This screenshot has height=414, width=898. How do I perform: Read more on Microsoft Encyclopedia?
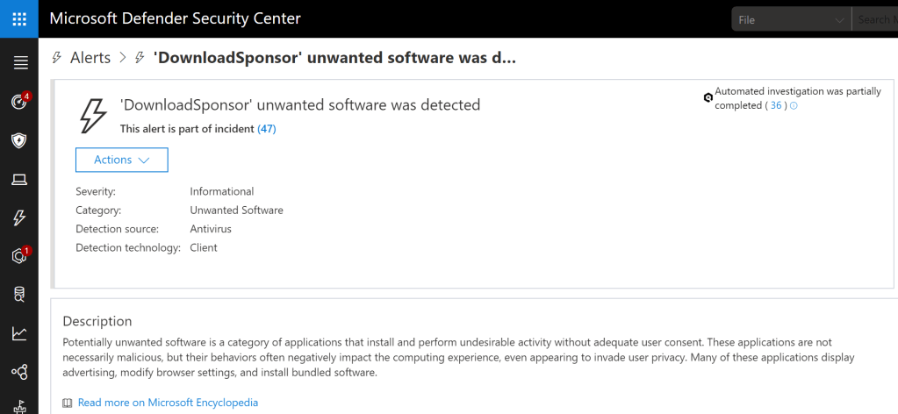coord(168,403)
